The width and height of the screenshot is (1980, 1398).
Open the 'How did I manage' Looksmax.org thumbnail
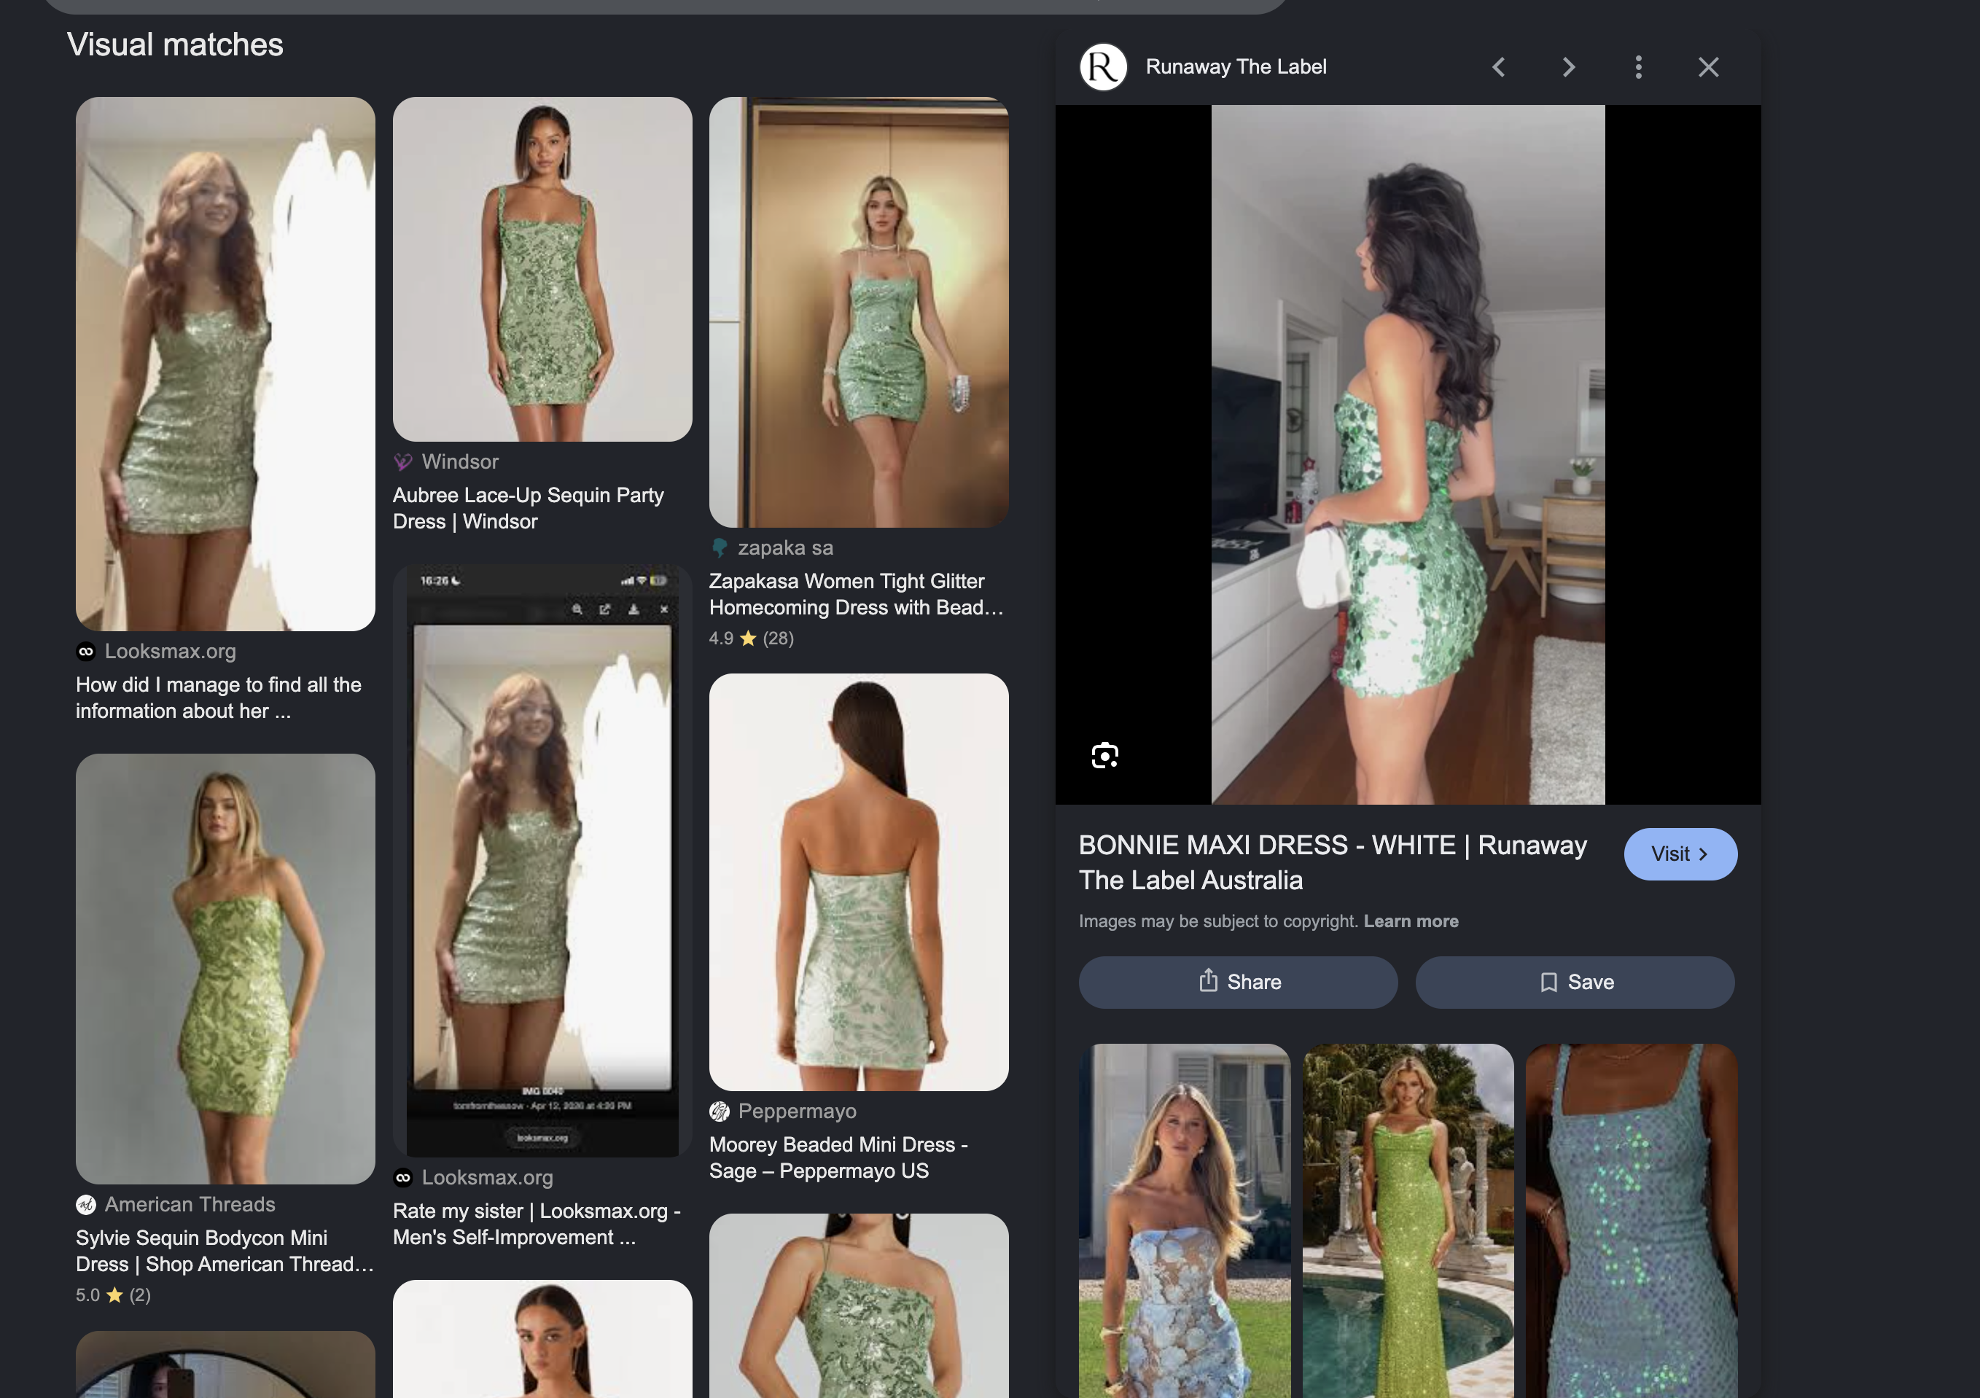pos(225,364)
